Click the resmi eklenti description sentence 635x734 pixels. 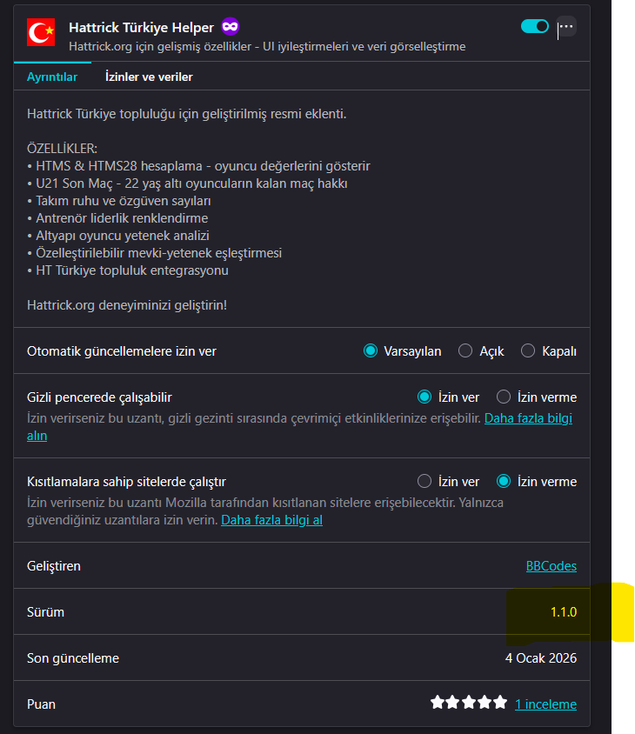187,114
